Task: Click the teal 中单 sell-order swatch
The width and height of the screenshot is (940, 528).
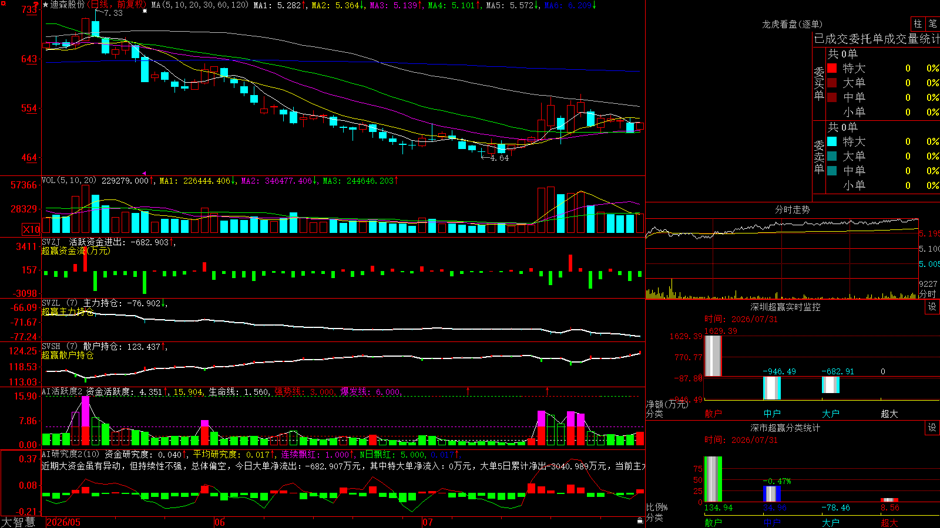Action: tap(832, 171)
